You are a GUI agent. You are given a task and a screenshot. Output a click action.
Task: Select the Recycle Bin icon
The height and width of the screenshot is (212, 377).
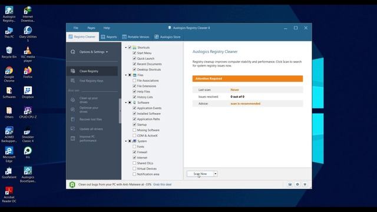point(9,52)
